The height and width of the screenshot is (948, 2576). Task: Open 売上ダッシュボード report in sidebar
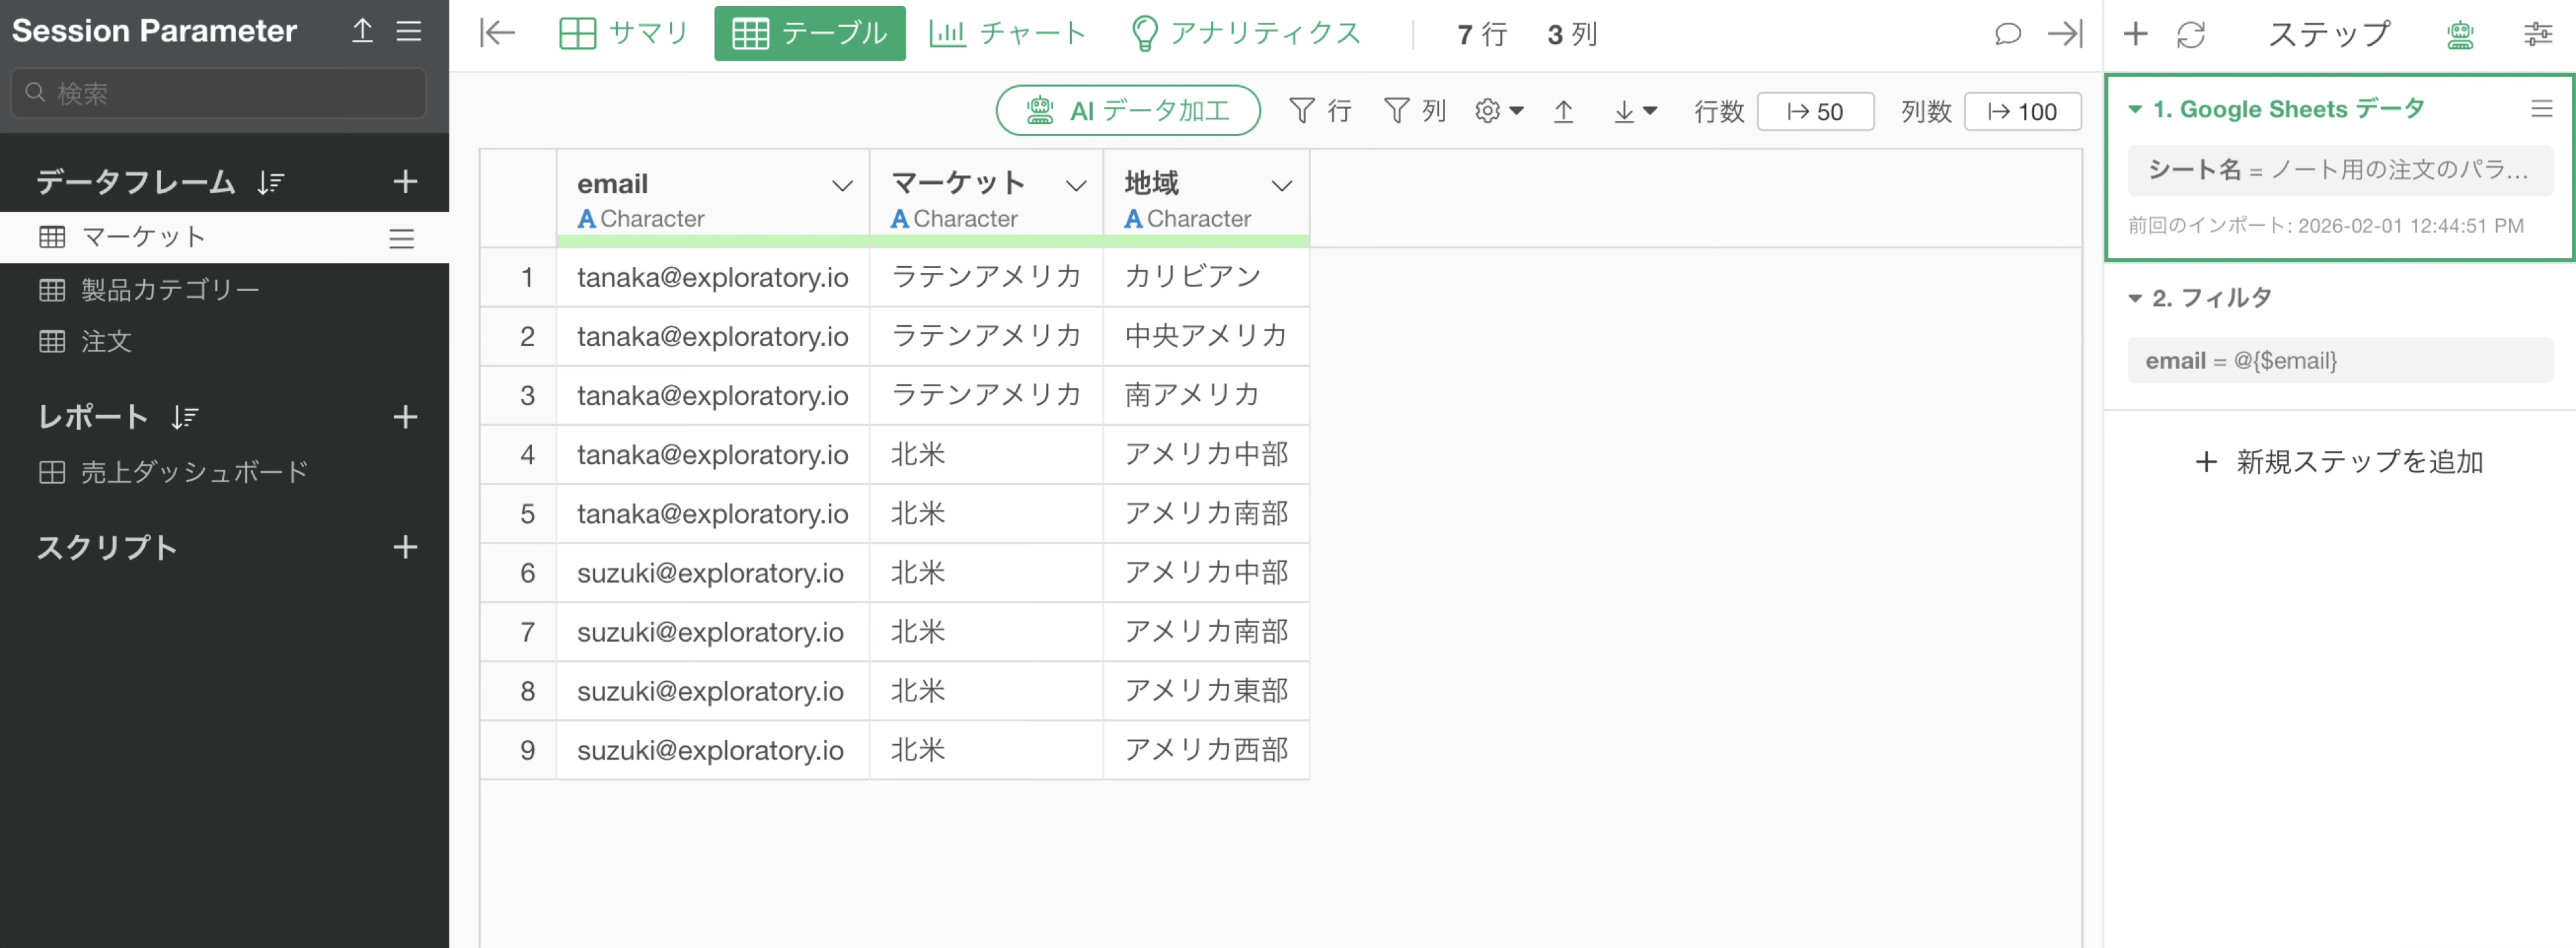click(194, 471)
